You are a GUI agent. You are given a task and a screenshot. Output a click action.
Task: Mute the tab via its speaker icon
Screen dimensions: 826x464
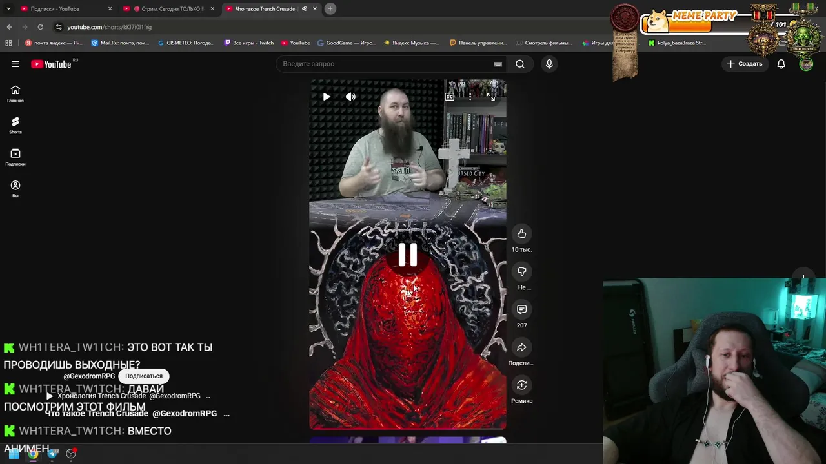[305, 8]
